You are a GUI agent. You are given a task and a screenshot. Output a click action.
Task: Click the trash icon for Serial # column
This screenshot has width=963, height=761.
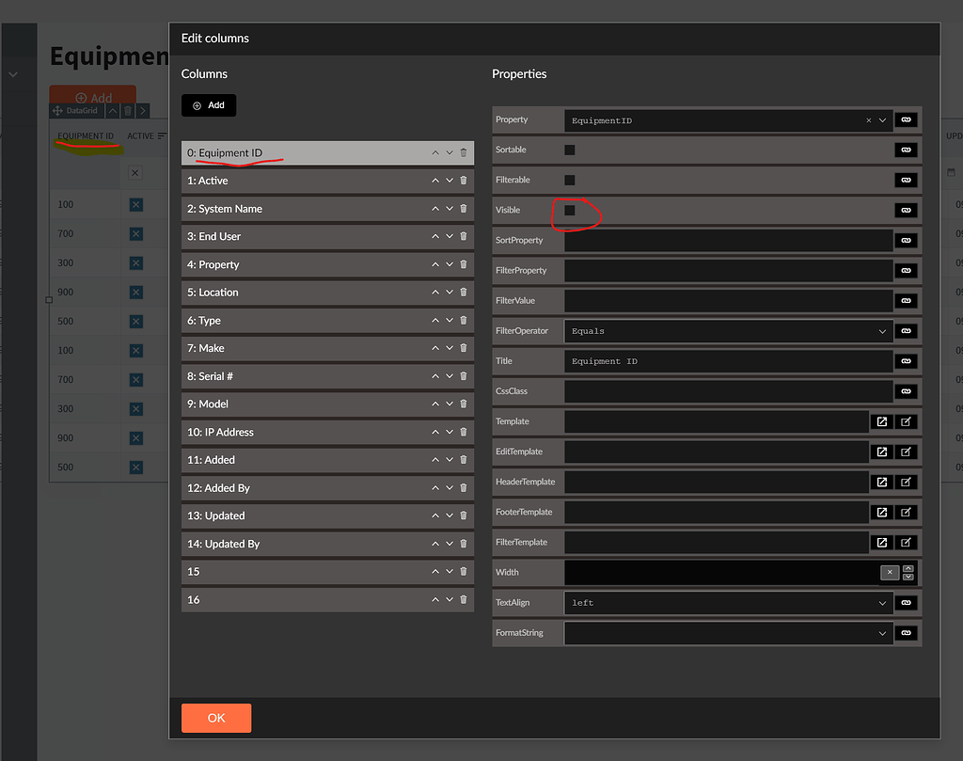point(464,376)
